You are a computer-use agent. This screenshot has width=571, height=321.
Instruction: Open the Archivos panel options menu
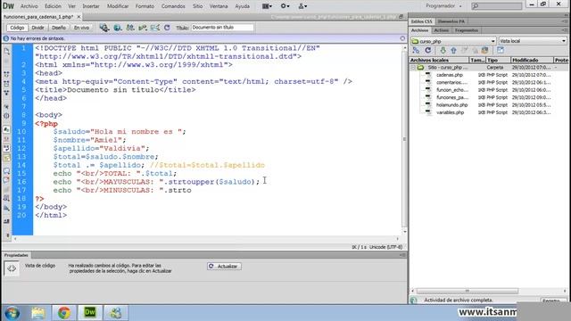click(565, 30)
